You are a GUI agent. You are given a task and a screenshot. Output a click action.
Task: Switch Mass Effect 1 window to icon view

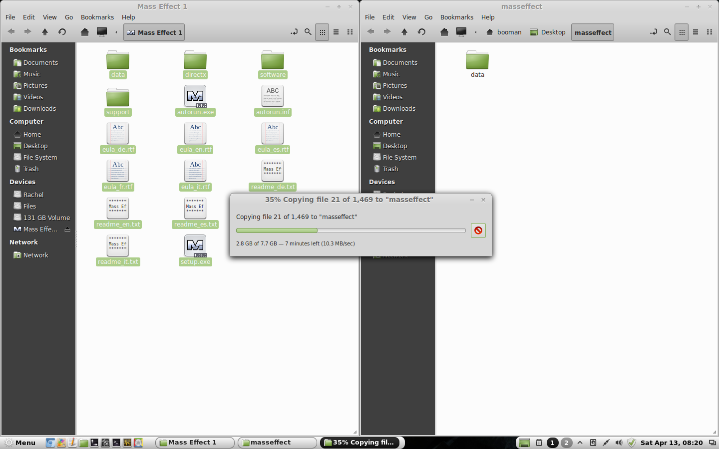tap(322, 32)
